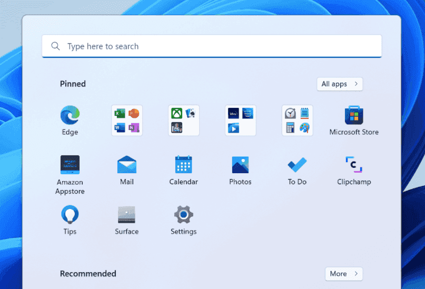
Task: Launch Microsoft Store
Action: [x=354, y=120]
